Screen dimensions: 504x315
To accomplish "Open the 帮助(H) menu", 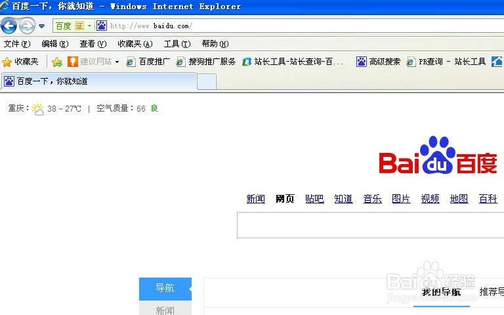I will 215,44.
